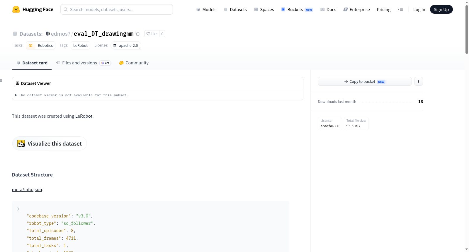Click the apache-2.0 license tag

(x=126, y=45)
